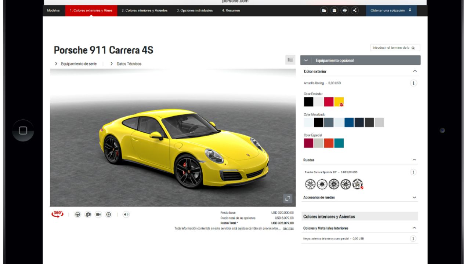Image resolution: width=470 pixels, height=264 pixels.
Task: Pick black standard exterior color
Action: (308, 102)
